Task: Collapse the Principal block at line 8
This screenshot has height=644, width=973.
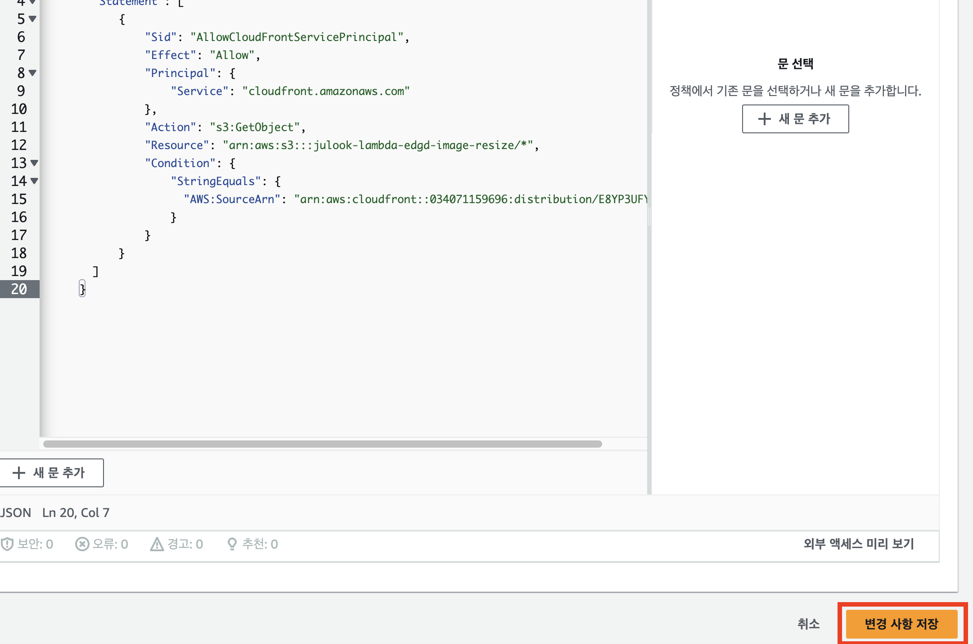Action: pos(32,73)
